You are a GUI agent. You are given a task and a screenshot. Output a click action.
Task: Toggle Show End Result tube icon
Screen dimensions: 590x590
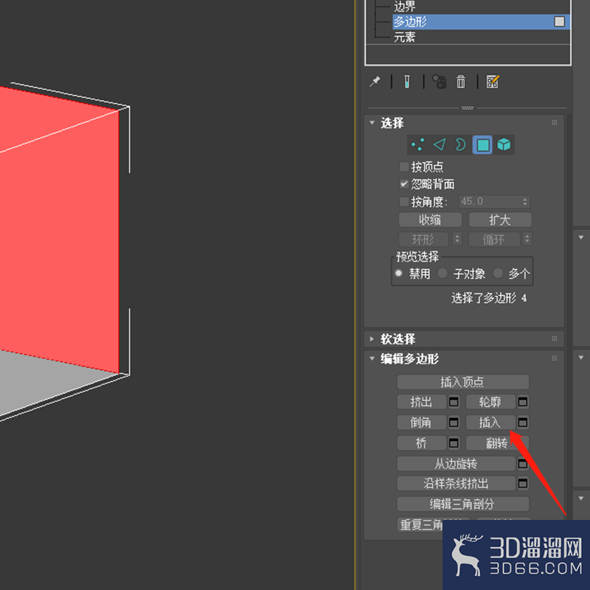point(407,82)
